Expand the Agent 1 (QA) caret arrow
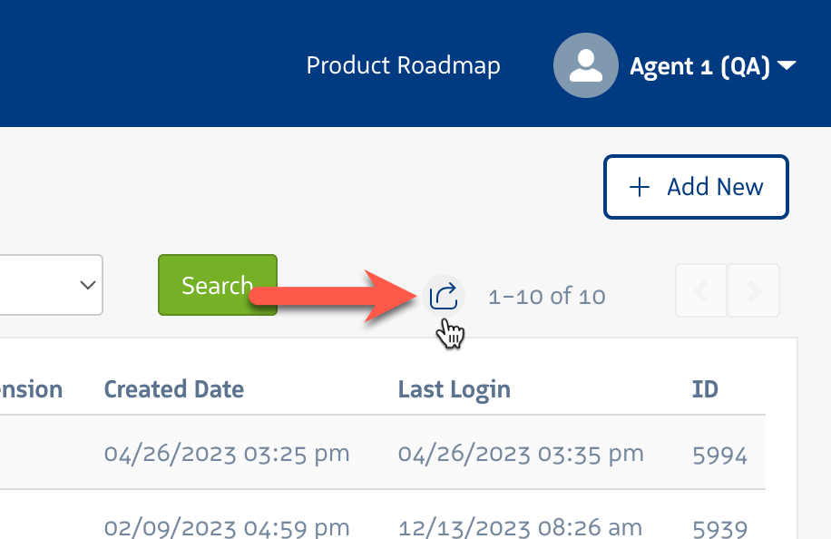 [x=787, y=66]
